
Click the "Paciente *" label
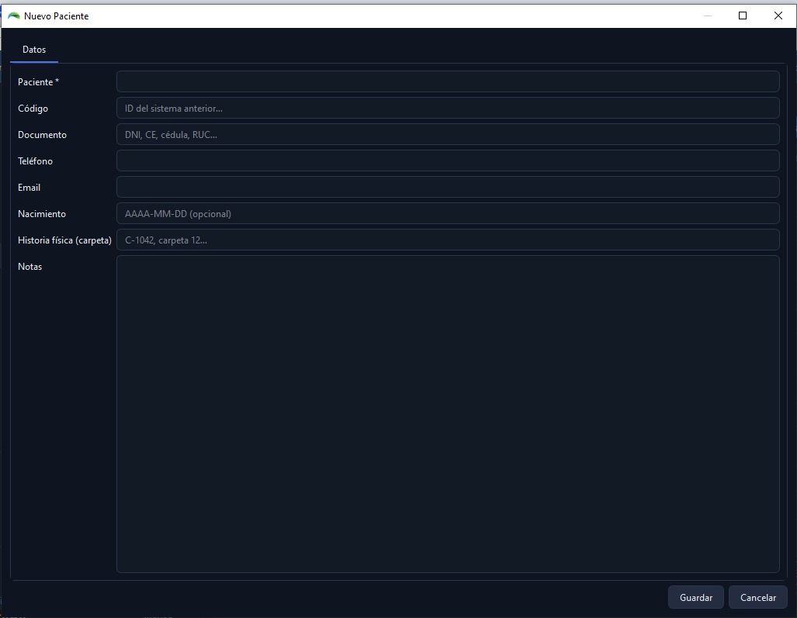point(39,82)
